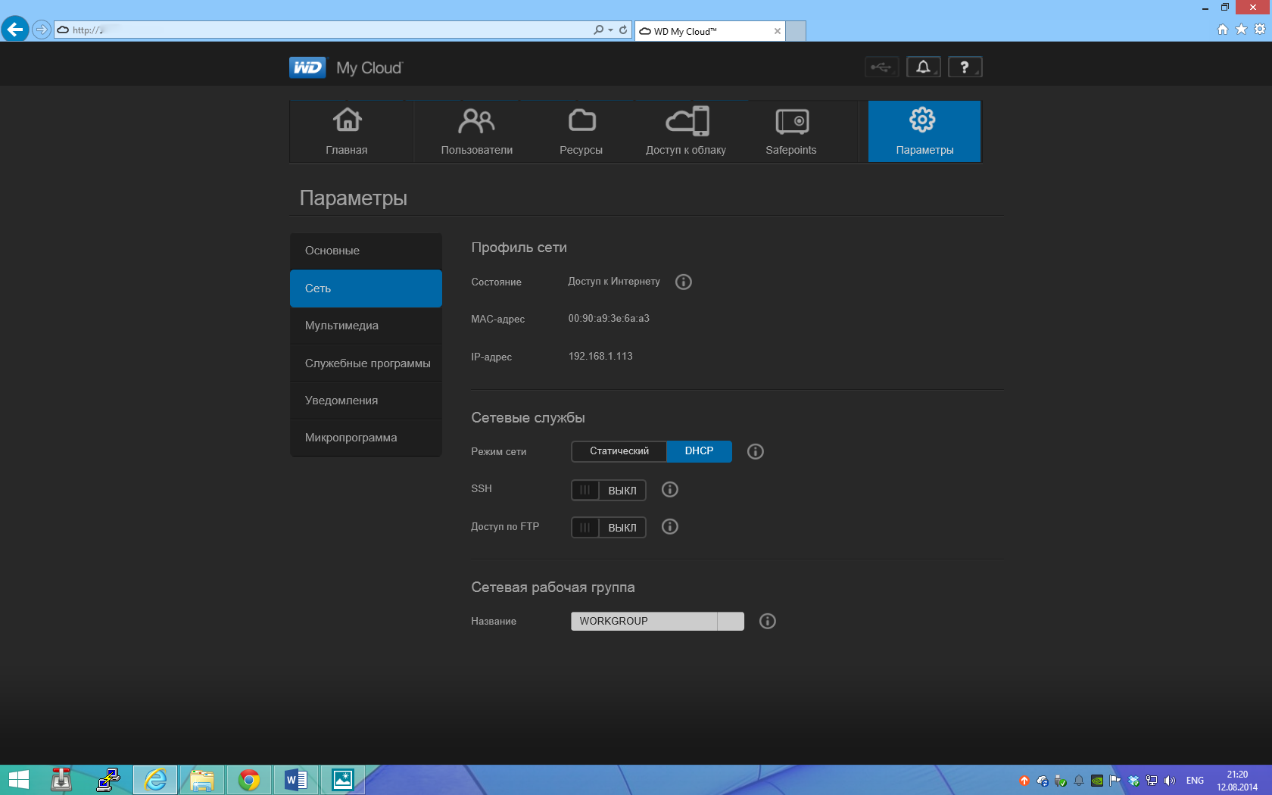Click the IP address 192.168.1.113
The height and width of the screenshot is (795, 1272).
600,356
